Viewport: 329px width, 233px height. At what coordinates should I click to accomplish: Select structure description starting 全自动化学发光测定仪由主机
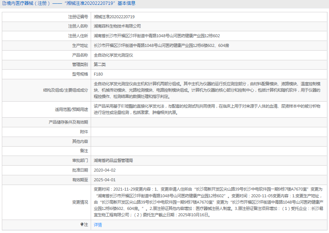(x=207, y=90)
